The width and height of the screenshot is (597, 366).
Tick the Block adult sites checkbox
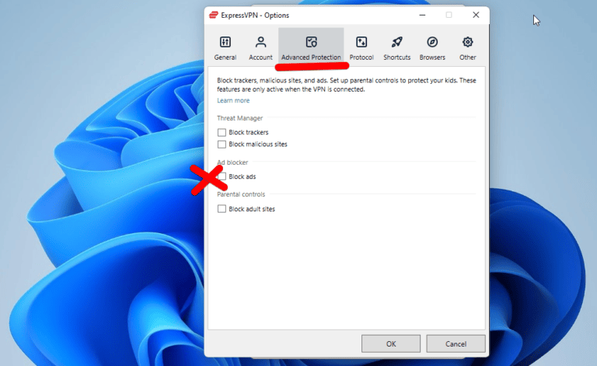click(222, 209)
